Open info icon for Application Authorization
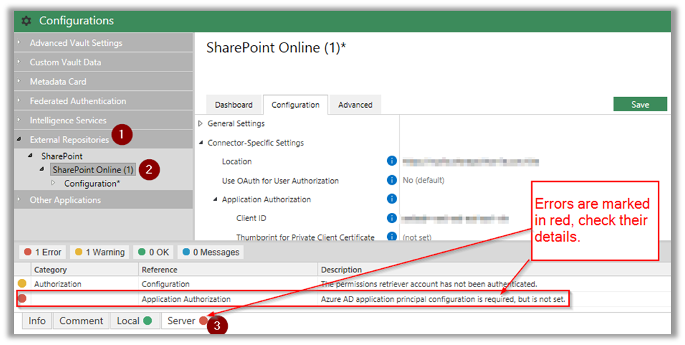685x345 pixels. pyautogui.click(x=392, y=199)
